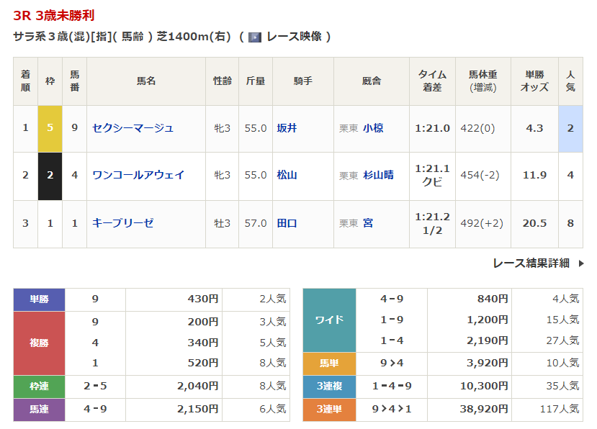Expand レース結果詳細 arrow
Screen dimensions: 597x429
click(x=580, y=263)
